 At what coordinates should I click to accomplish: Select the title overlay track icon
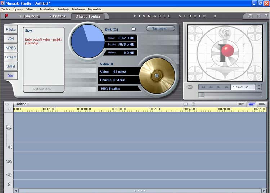click(9, 161)
